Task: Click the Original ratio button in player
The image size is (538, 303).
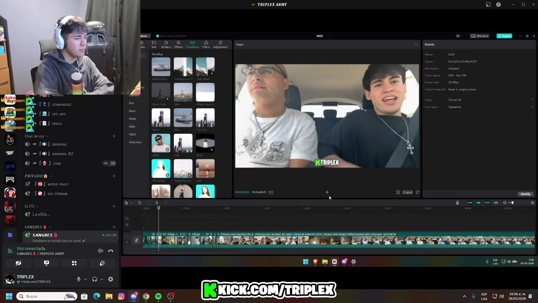Action: pos(407,192)
